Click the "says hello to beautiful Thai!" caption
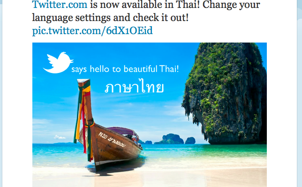The width and height of the screenshot is (302, 187). (x=125, y=70)
